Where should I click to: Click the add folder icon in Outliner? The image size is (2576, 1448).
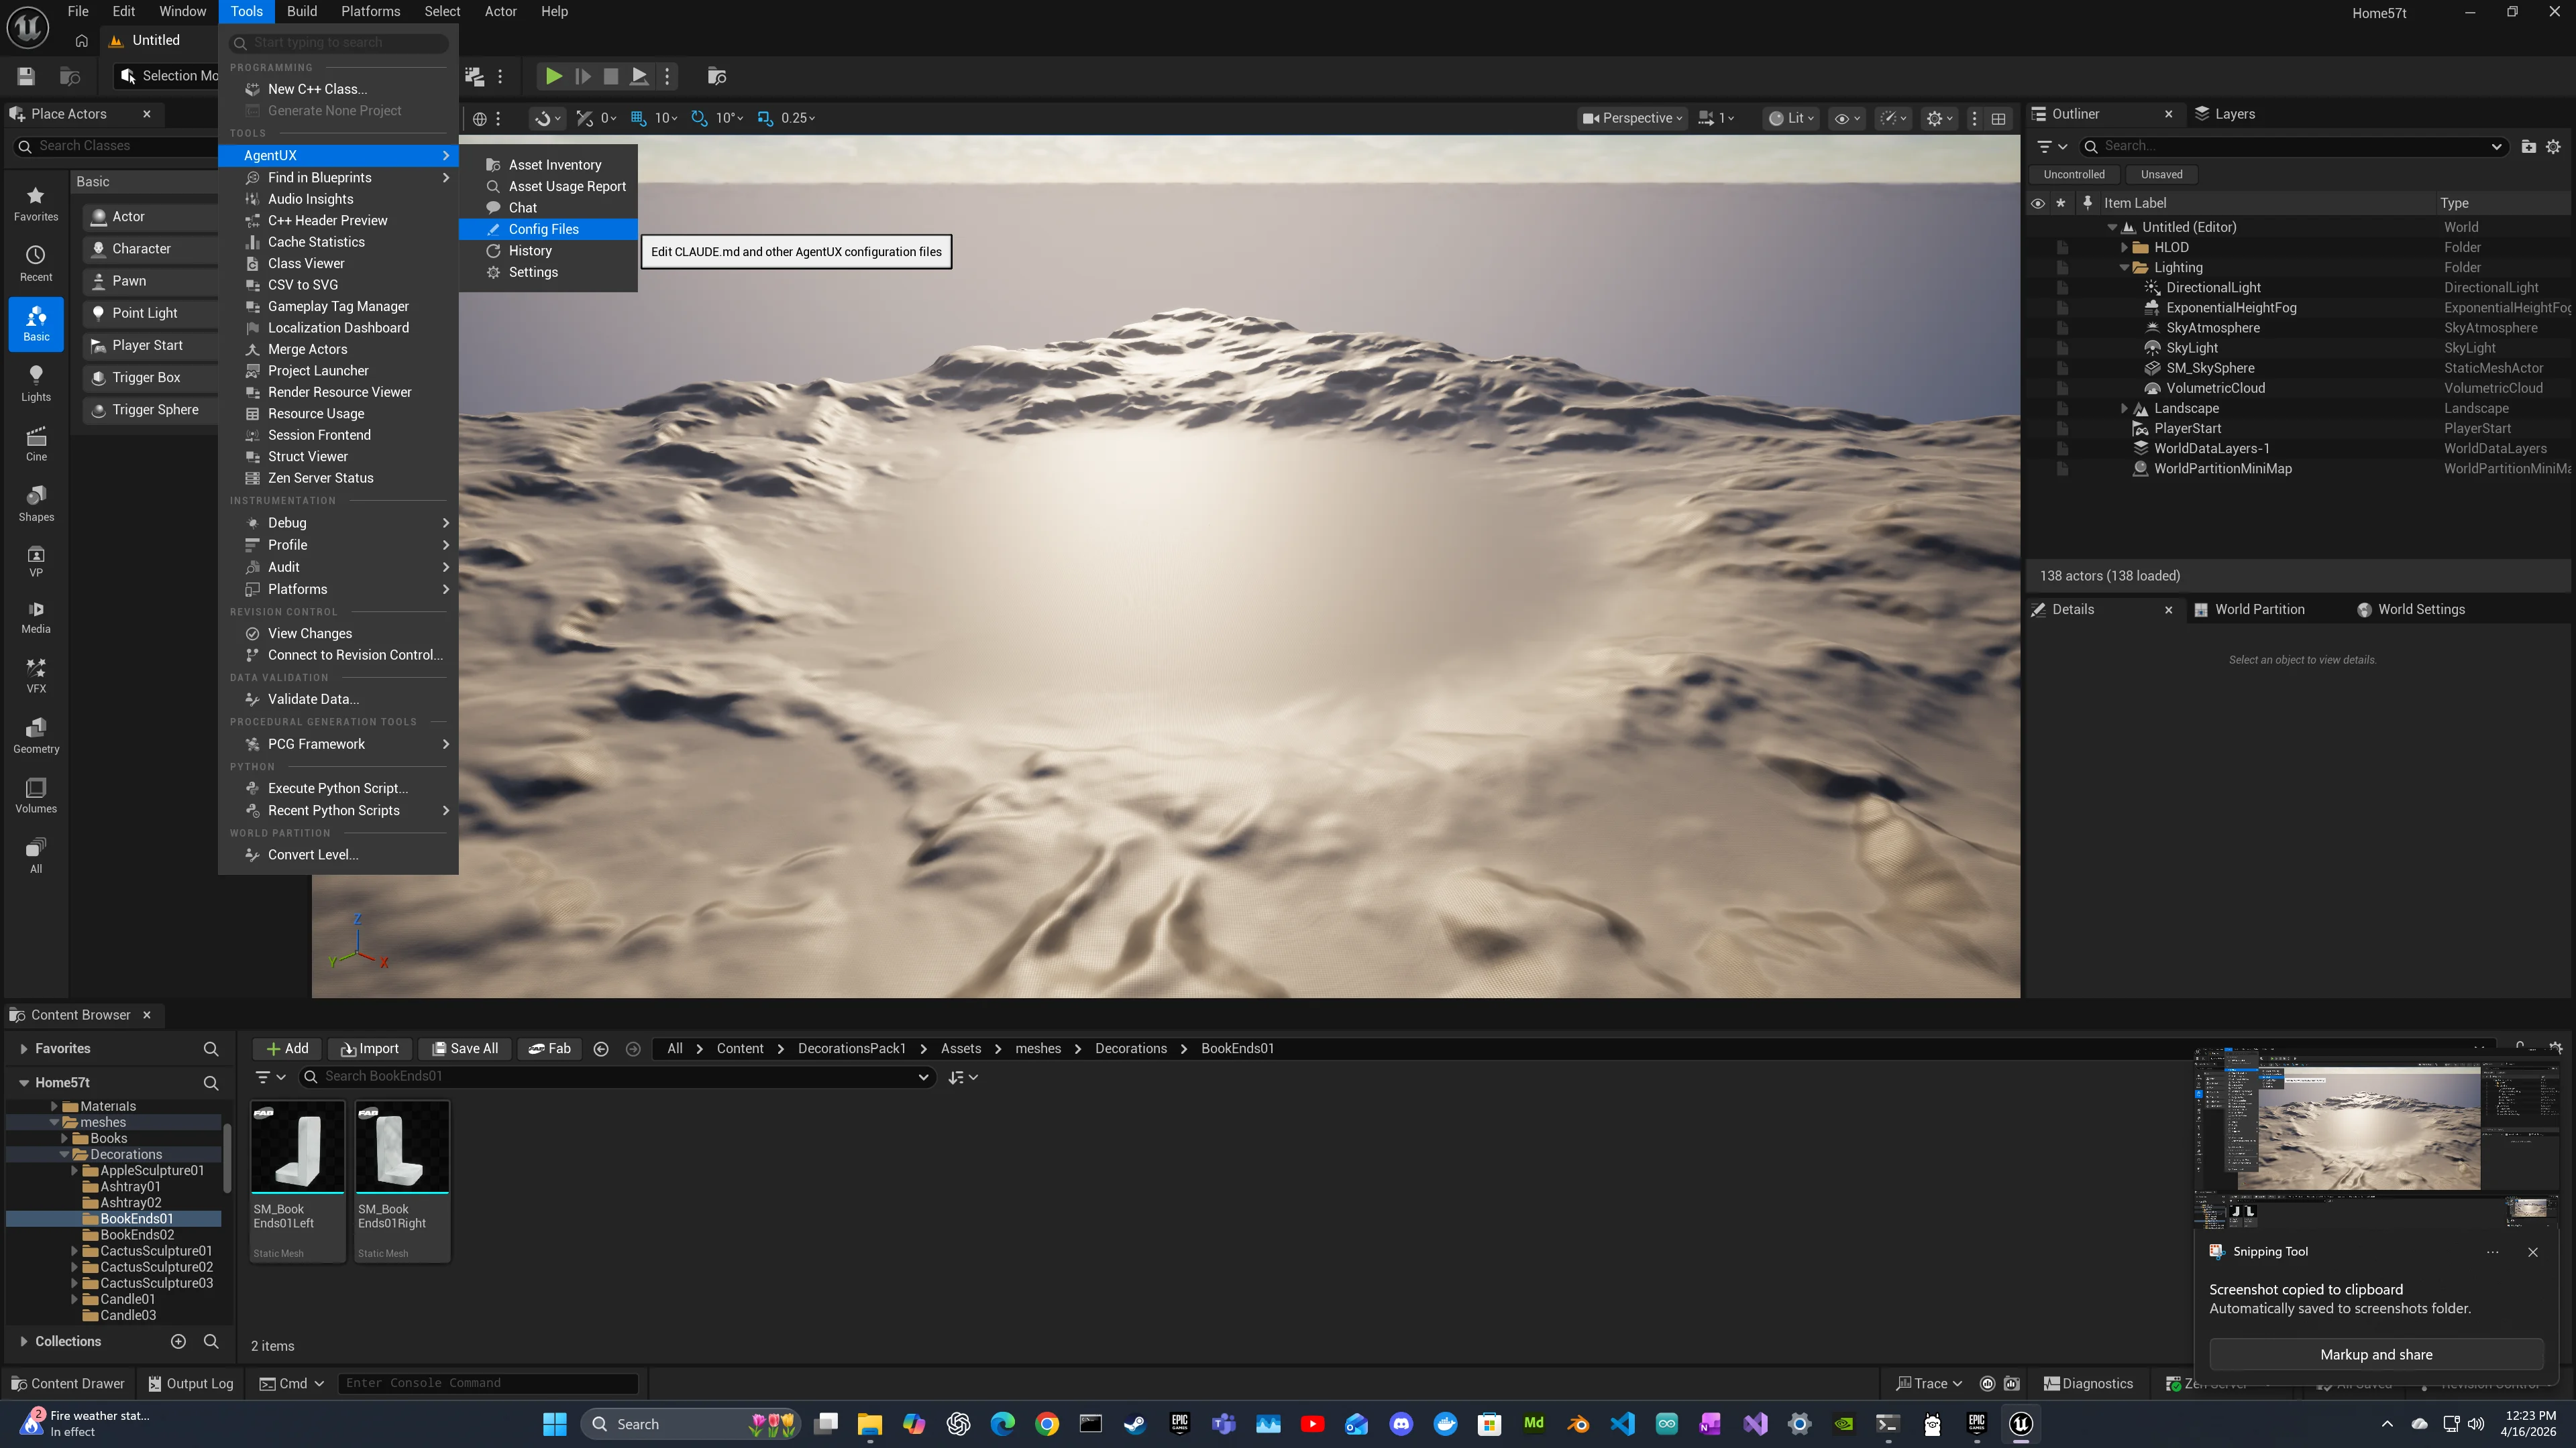(2528, 146)
